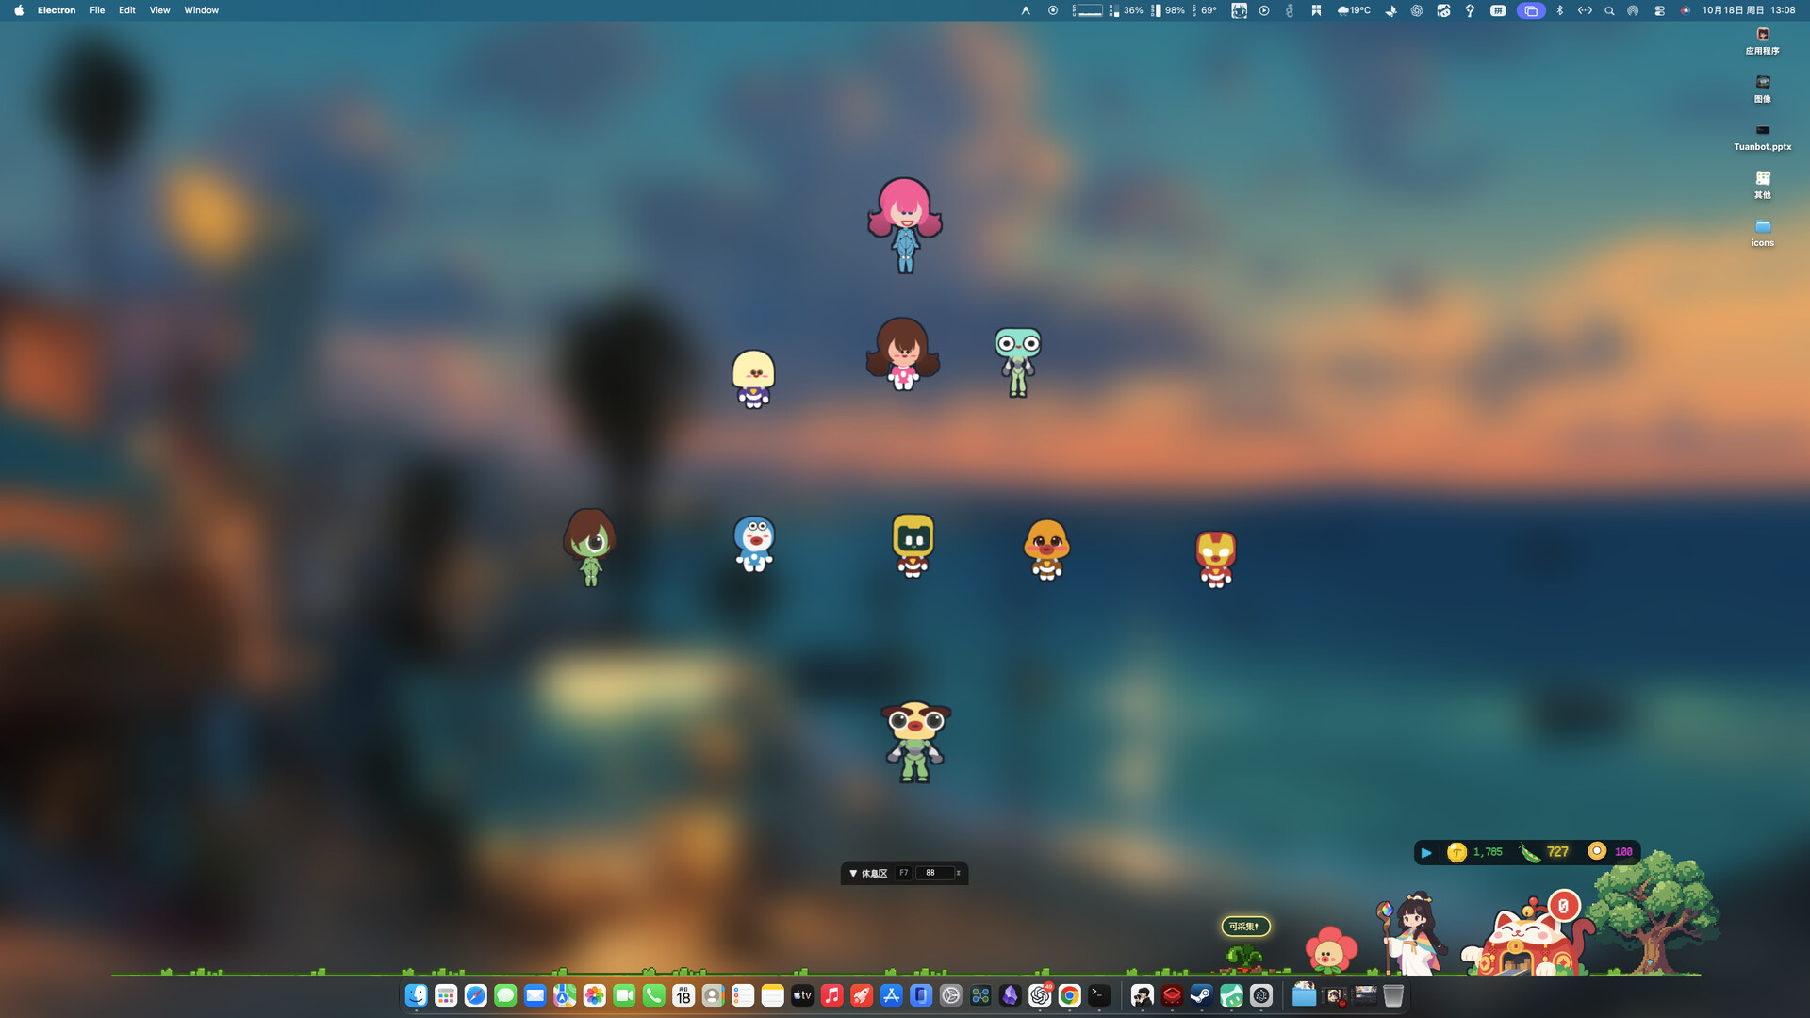Viewport: 1810px width, 1018px height.
Task: Click the green one-eyed girl character
Action: [590, 547]
